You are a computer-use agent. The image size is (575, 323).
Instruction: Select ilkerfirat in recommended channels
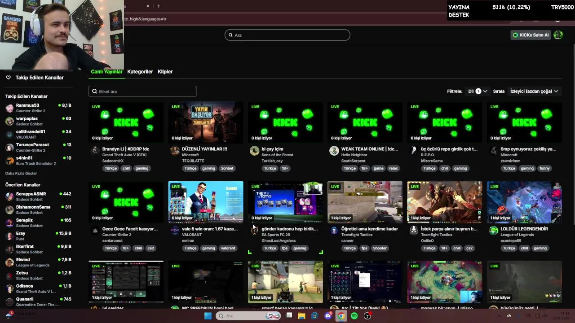(38, 249)
